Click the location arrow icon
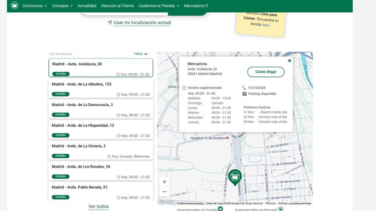This screenshot has width=376, height=211. point(110,22)
